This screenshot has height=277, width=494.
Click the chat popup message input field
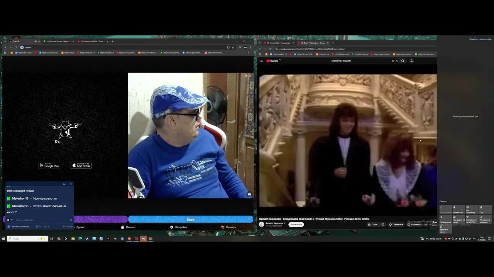point(42,220)
